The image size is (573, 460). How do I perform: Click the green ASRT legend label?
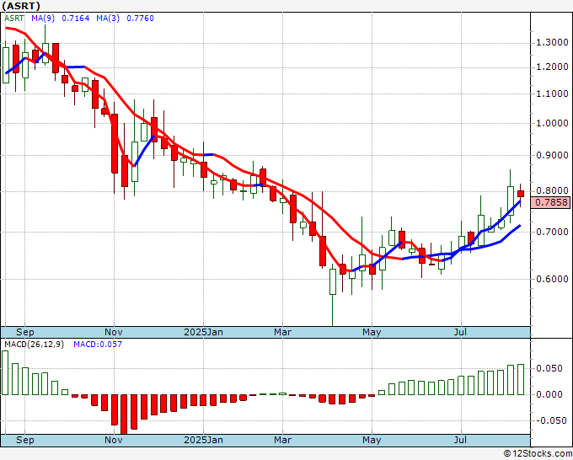tap(13, 19)
